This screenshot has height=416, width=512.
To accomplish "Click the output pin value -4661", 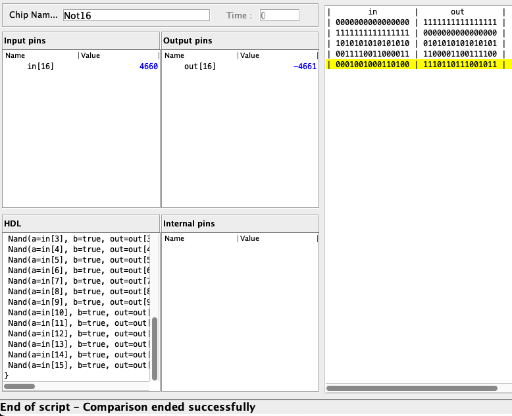I will (x=305, y=66).
